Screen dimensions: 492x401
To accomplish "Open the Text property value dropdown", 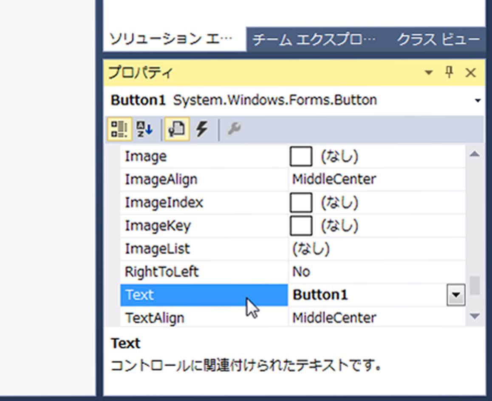I will tap(456, 295).
